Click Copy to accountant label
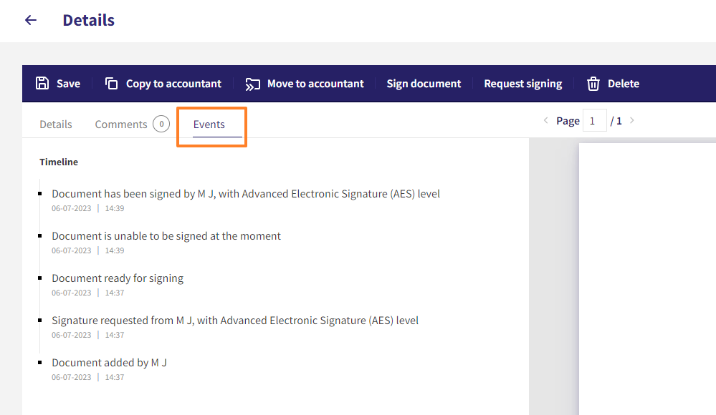This screenshot has height=415, width=716. point(173,84)
